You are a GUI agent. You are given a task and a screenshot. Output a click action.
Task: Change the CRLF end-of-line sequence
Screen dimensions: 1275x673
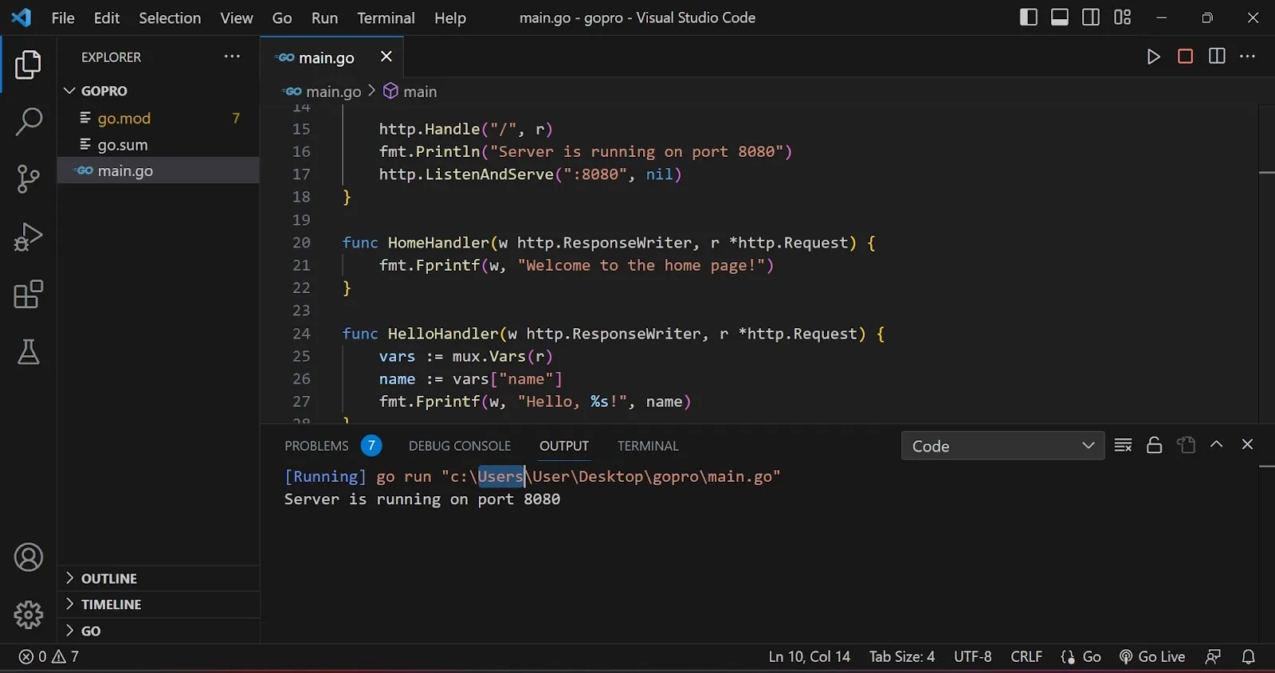[1026, 657]
